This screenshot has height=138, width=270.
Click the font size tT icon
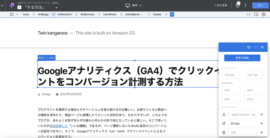click(224, 124)
